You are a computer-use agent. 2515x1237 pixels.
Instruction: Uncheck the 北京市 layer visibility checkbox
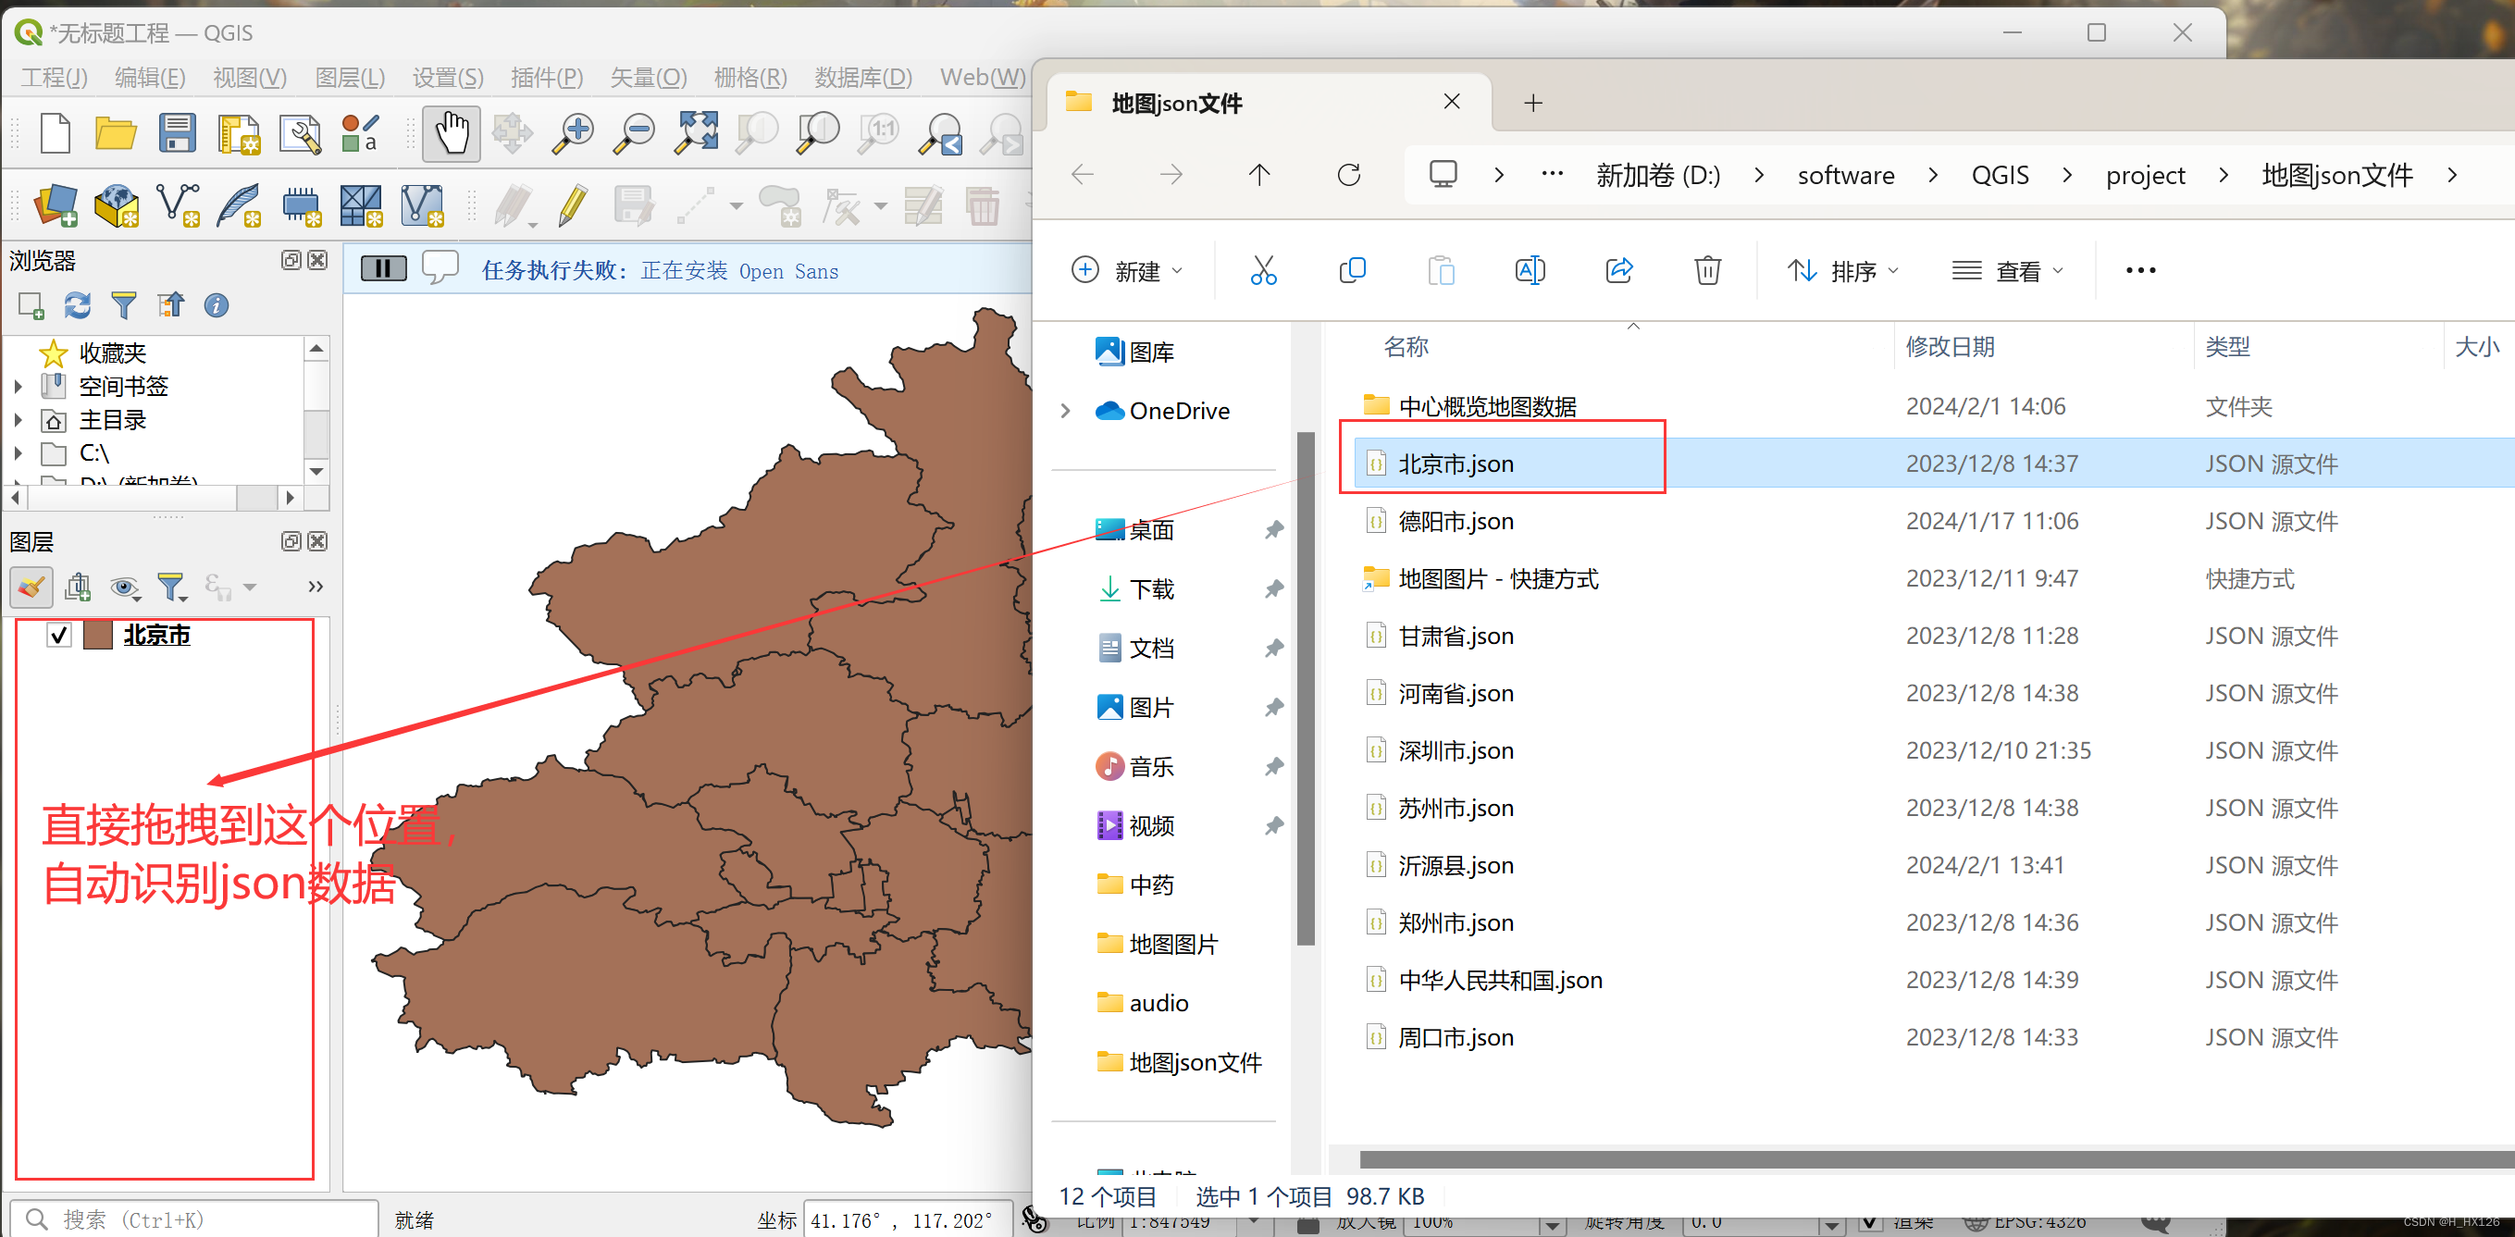[x=58, y=636]
